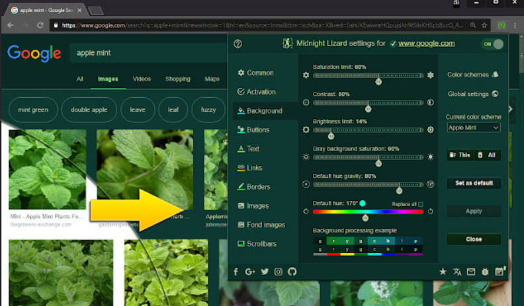Switch to the Buttons settings tab
The height and width of the screenshot is (306, 524).
pyautogui.click(x=258, y=130)
